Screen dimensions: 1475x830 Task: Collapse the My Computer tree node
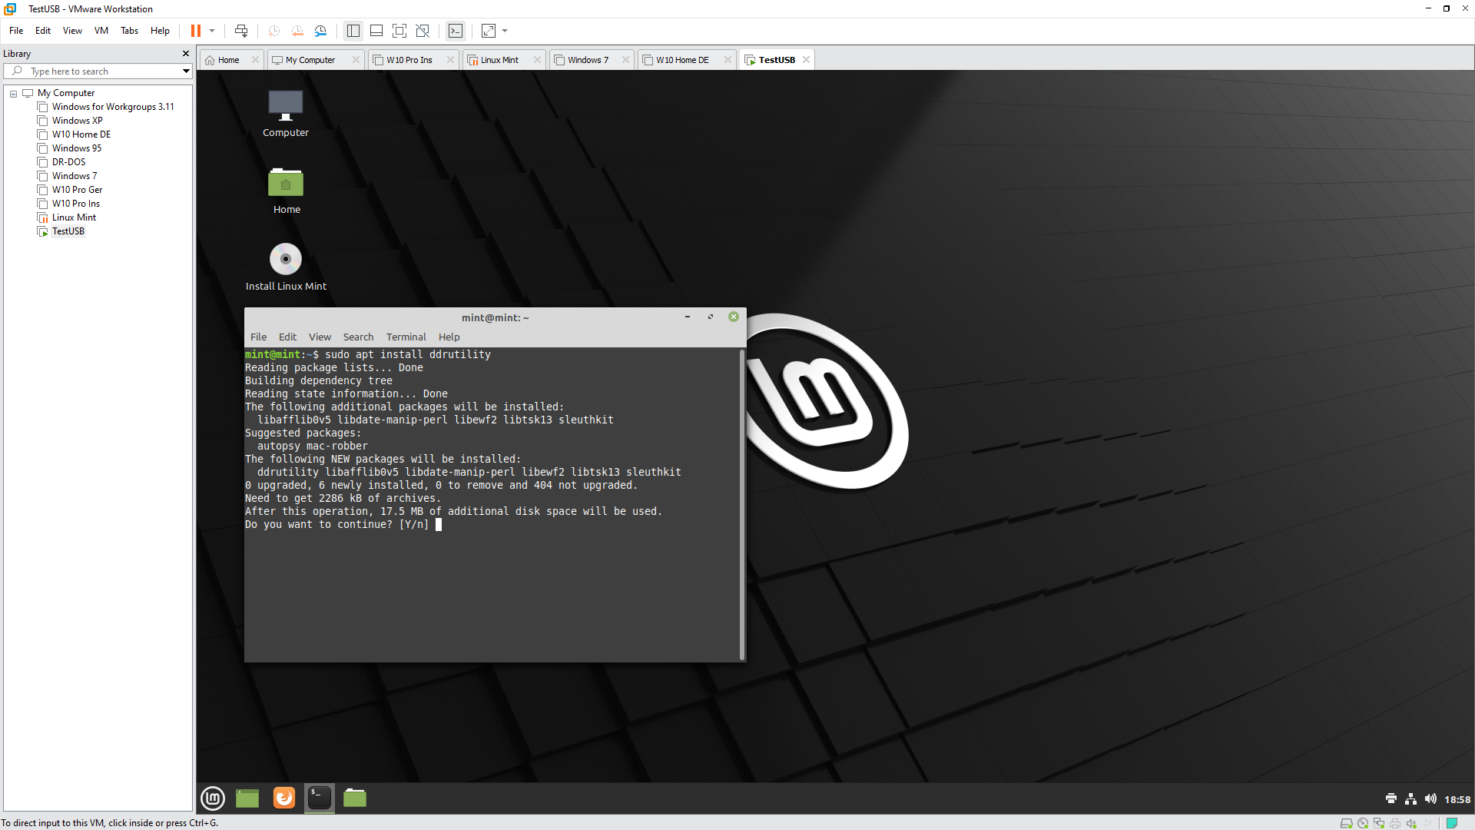pos(13,94)
